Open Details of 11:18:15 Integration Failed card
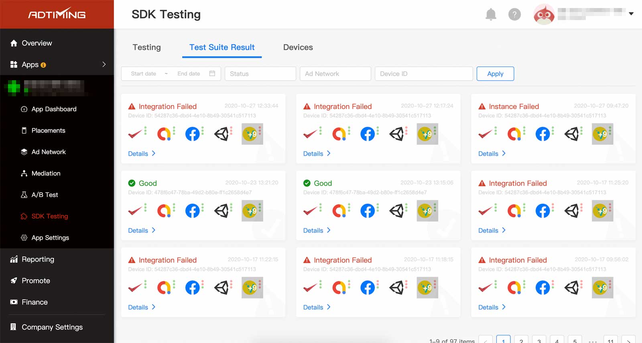This screenshot has height=343, width=642. [x=317, y=307]
